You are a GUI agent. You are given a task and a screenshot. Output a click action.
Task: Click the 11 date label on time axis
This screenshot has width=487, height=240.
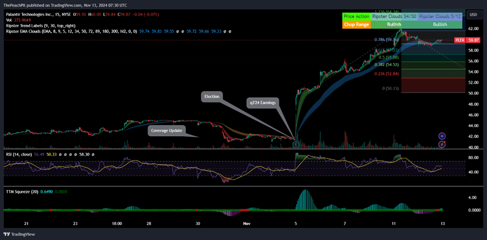[394, 223]
